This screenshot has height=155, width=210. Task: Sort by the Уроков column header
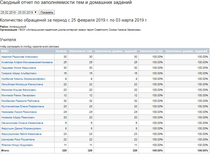[61, 51]
